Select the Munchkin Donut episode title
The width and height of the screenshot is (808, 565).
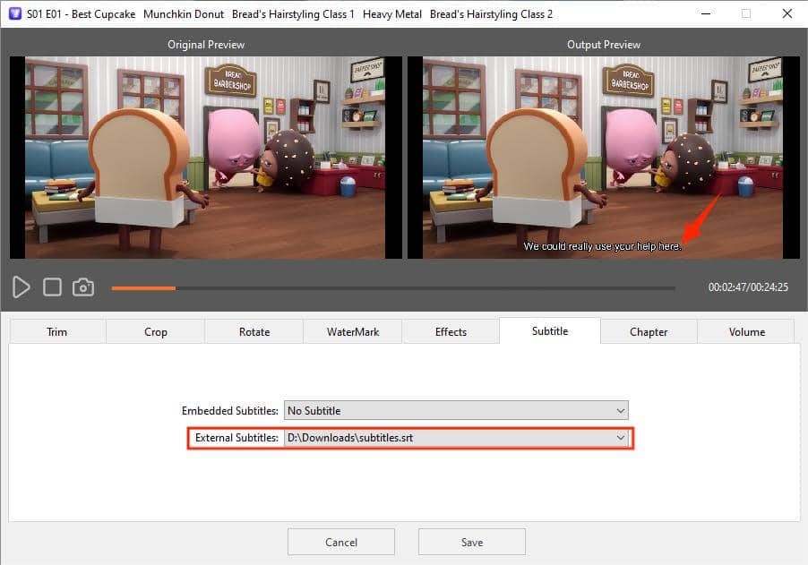pos(184,14)
